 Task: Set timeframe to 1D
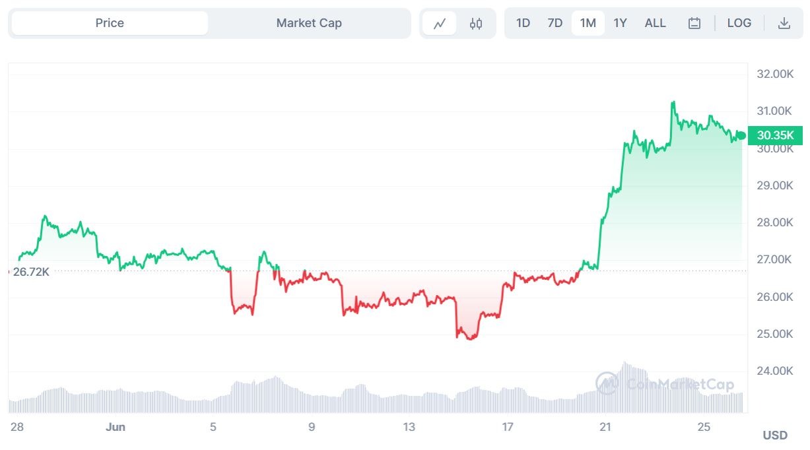tap(523, 23)
